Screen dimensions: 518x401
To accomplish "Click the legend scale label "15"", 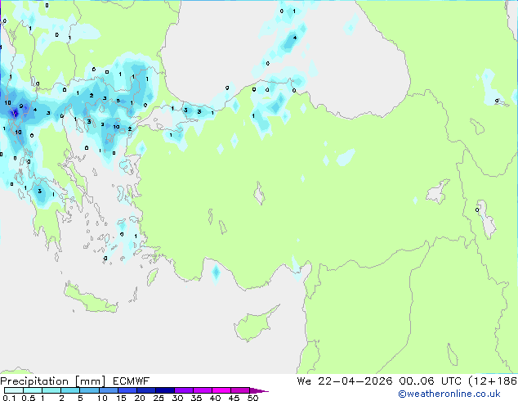I will 121,398.
